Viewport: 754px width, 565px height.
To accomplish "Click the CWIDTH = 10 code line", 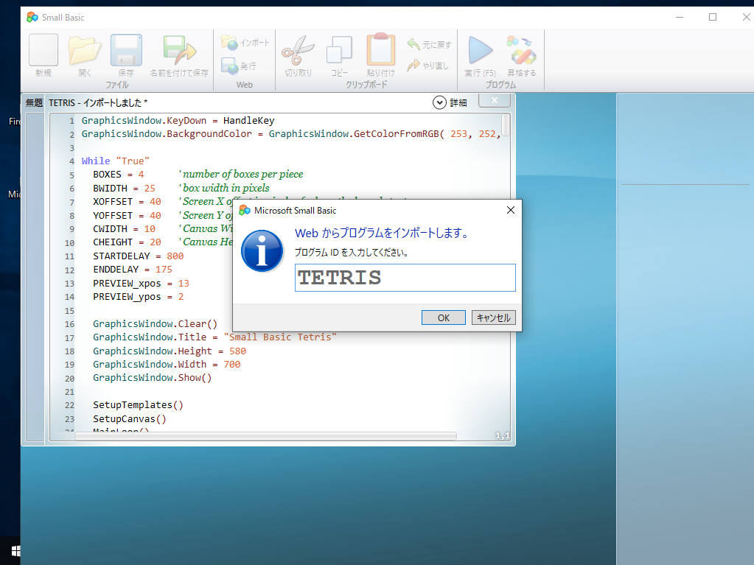I will tap(124, 229).
